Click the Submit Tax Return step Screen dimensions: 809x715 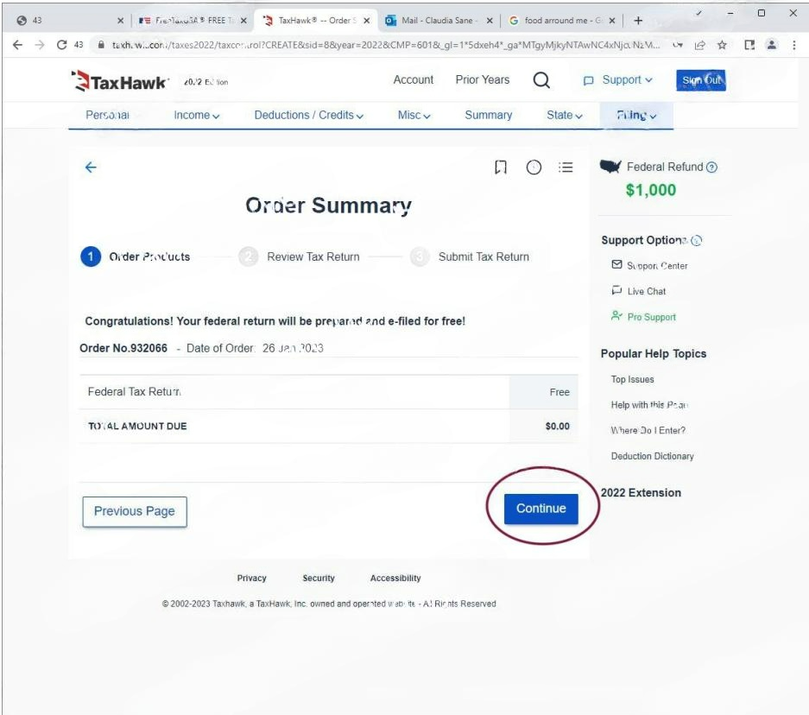[470, 256]
